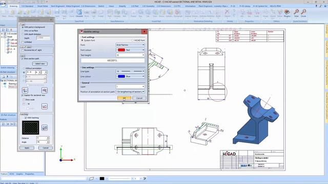Click the black colour swatch in bottom toolbar

(x=102, y=178)
